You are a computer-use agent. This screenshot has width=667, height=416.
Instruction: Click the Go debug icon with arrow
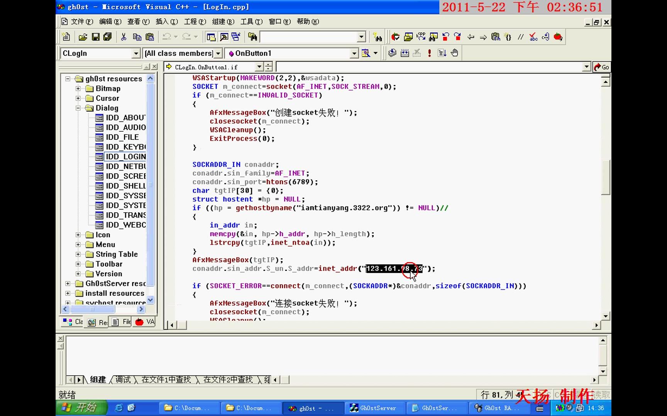tap(442, 53)
